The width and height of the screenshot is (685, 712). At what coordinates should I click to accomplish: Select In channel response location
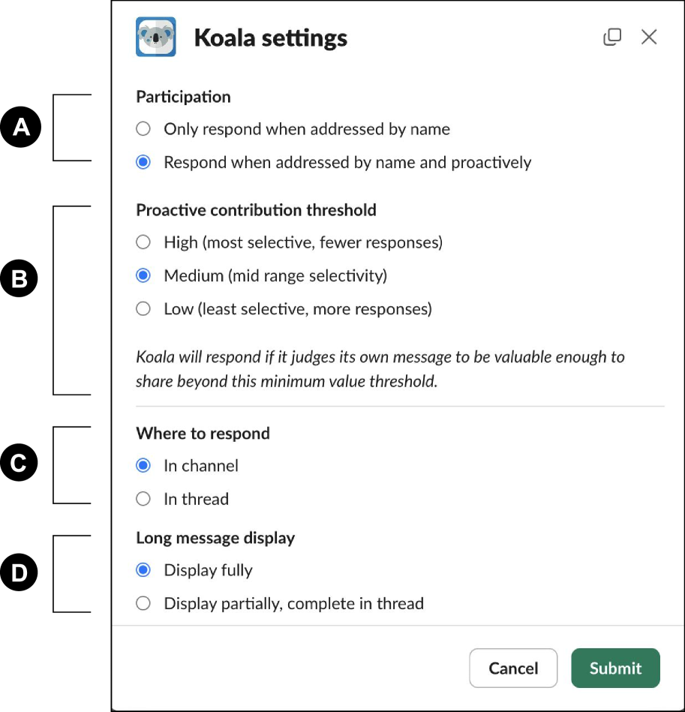tap(143, 466)
